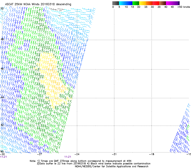Screen dimensions: 191x168
Task: Click the NOAA/NESDIS credit line
Action: [x=112, y=166]
